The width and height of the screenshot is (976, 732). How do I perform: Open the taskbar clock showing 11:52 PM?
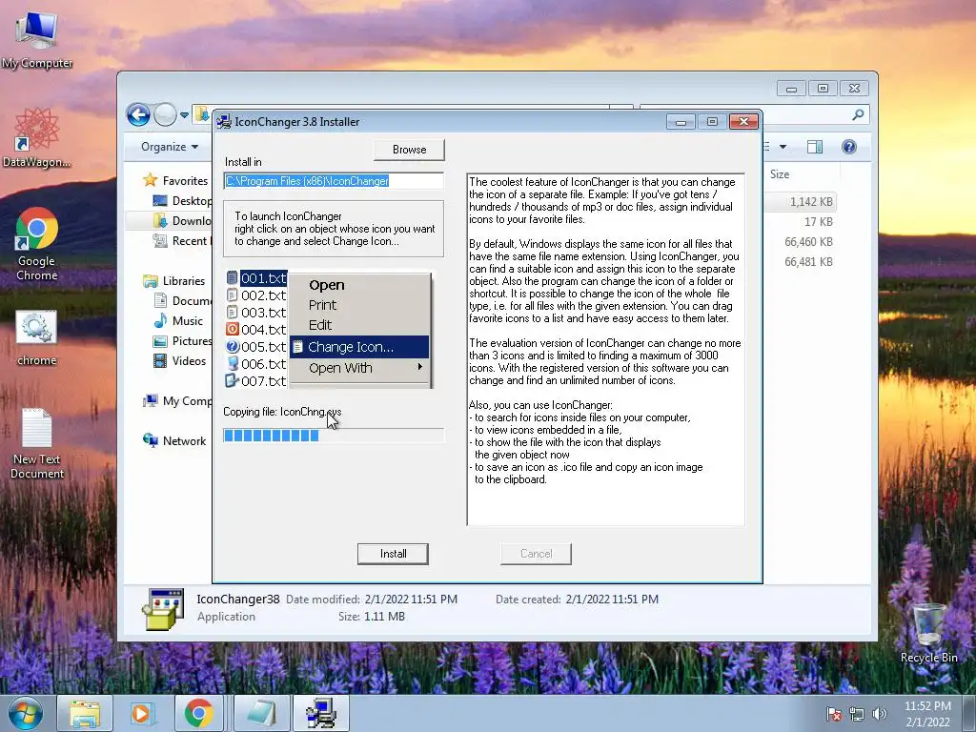(927, 714)
